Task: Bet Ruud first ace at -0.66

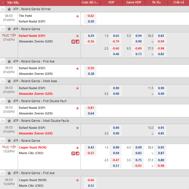Action: [90, 180]
